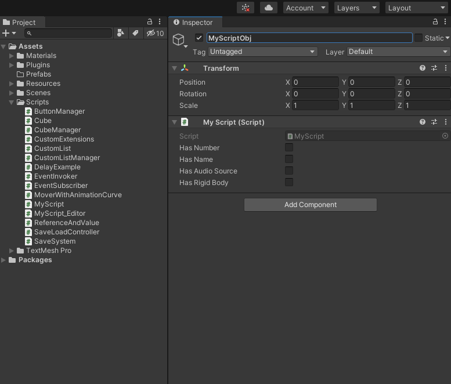This screenshot has height=384, width=451.
Task: Open My Script help reference icon
Action: pos(422,122)
